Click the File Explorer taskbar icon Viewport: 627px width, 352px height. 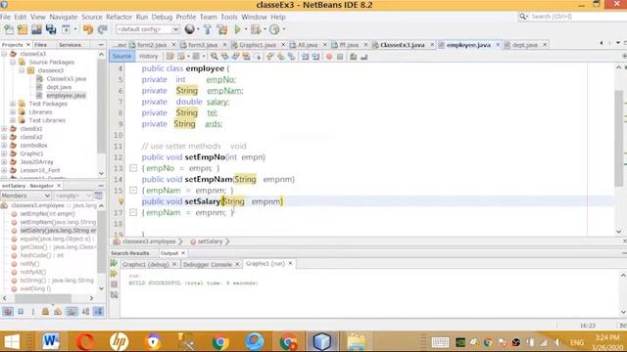pyautogui.click(x=356, y=342)
